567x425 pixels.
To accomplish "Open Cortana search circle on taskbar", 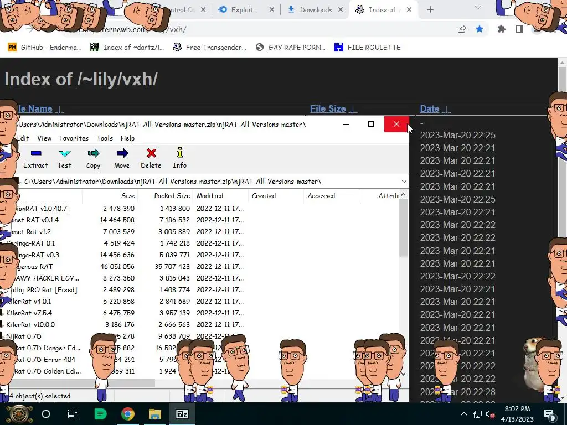I will 46,414.
